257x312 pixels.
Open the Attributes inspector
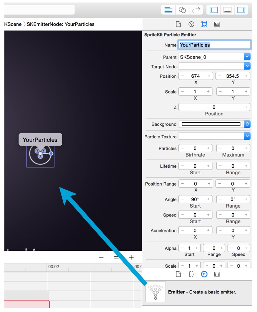[x=218, y=24]
